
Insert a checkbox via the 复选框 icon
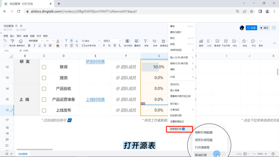point(217,41)
